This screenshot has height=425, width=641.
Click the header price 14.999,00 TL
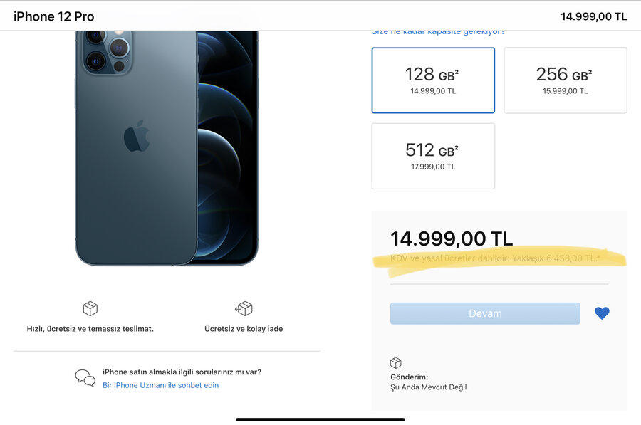(593, 16)
